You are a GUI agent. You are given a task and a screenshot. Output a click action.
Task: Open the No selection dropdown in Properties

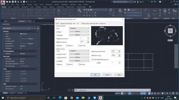(17, 28)
